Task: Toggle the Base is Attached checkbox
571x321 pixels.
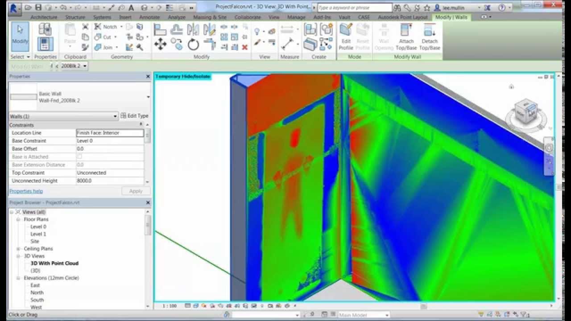Action: 79,156
